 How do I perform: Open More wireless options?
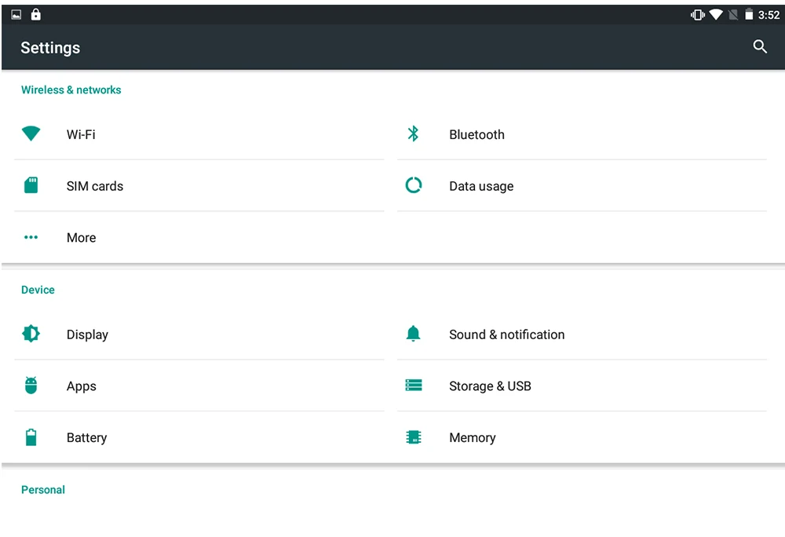pos(199,237)
